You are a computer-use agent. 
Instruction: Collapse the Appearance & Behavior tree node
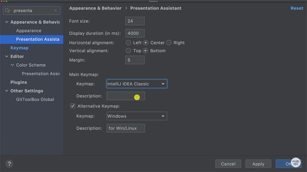6,22
